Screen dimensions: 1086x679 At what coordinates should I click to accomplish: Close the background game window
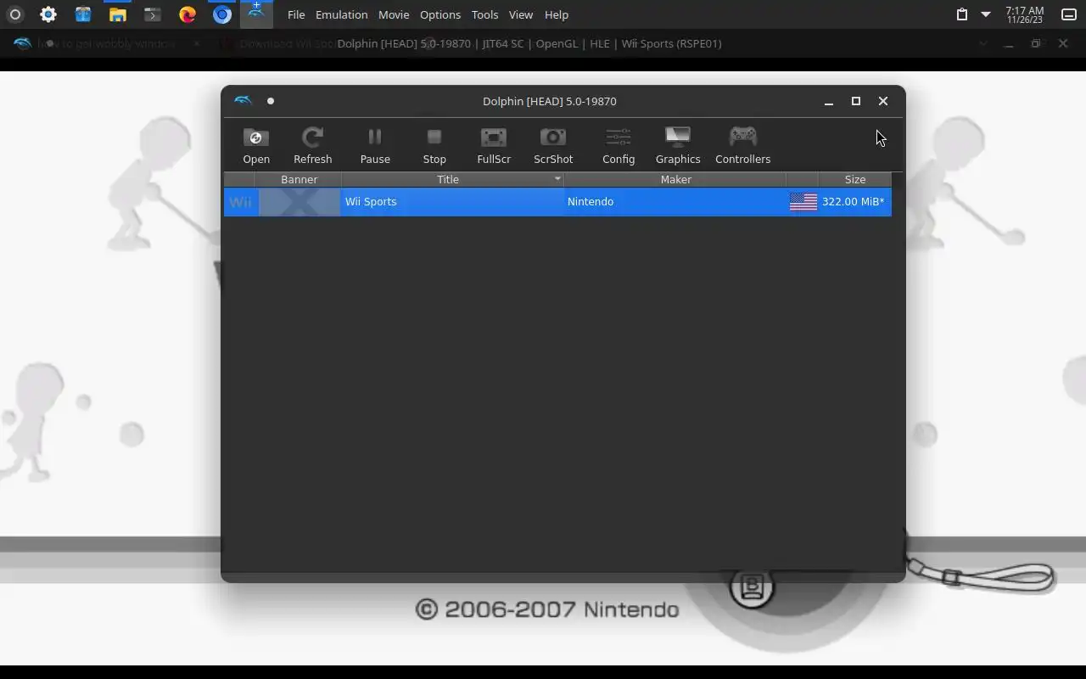pos(1062,43)
